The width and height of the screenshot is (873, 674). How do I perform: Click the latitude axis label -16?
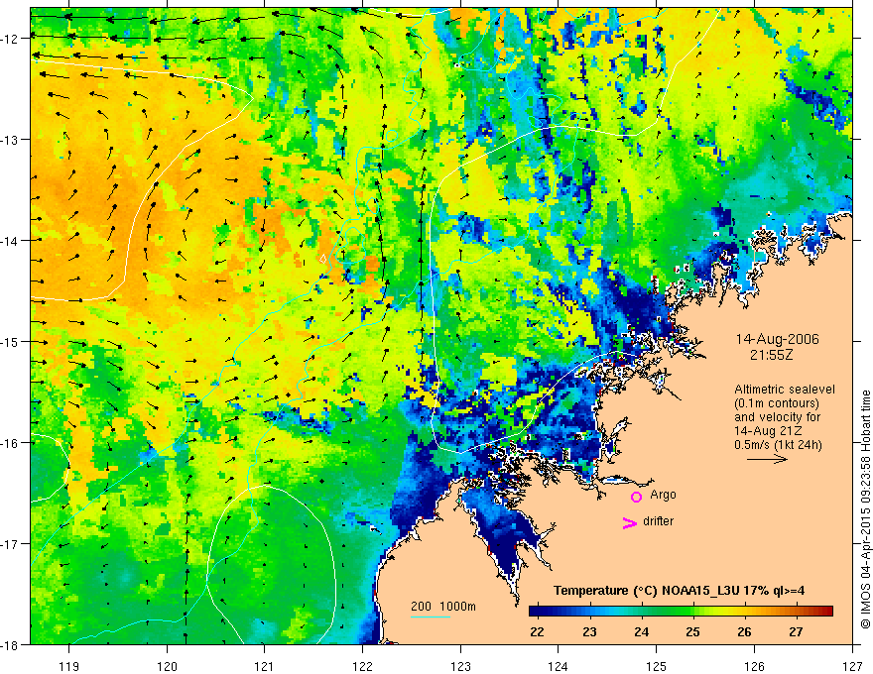tap(12, 443)
